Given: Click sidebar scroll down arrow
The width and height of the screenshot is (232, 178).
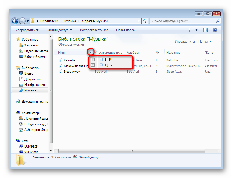Looking at the screenshot, I should (x=51, y=151).
